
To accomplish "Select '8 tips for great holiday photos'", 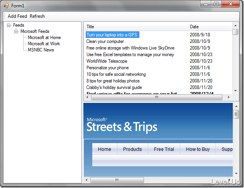I will tap(113, 81).
